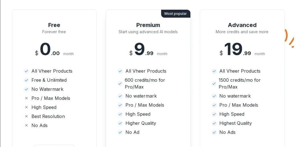The width and height of the screenshot is (299, 147).
Task: Select the Advanced plan heading
Action: coord(242,25)
